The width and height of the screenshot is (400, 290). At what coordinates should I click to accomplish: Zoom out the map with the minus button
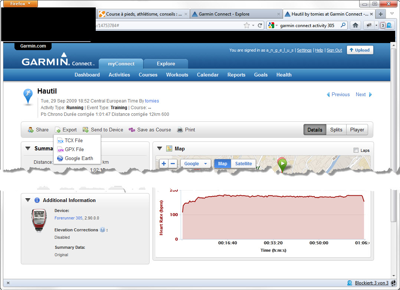tap(173, 164)
